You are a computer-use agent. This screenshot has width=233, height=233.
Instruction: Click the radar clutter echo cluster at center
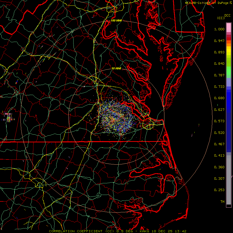point(117,117)
